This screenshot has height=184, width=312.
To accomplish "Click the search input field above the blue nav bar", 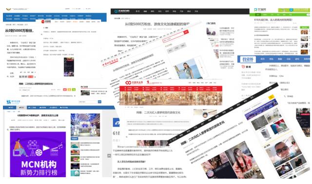I will 88,102.
